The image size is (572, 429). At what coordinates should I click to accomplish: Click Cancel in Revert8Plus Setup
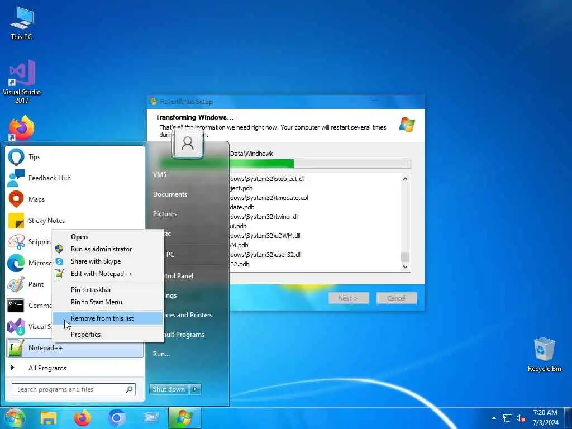click(397, 298)
